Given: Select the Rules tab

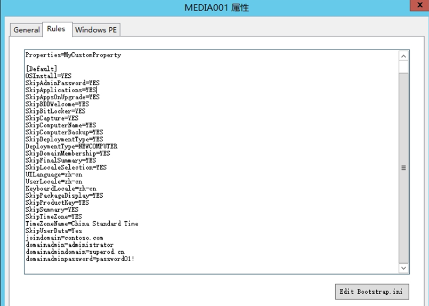Looking at the screenshot, I should tap(56, 29).
